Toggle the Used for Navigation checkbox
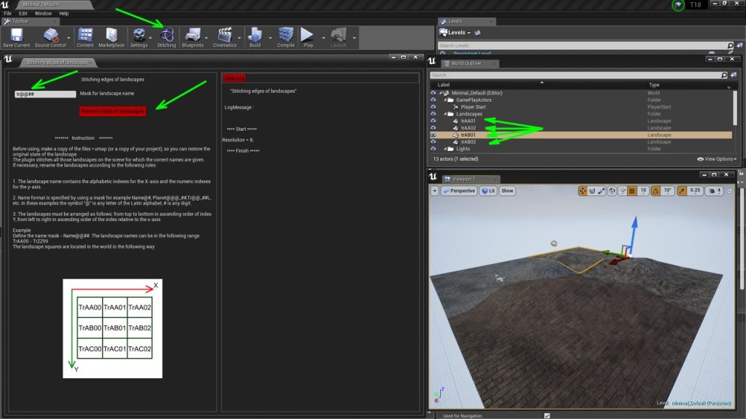Screen dimensions: 746x419 [x=546, y=415]
